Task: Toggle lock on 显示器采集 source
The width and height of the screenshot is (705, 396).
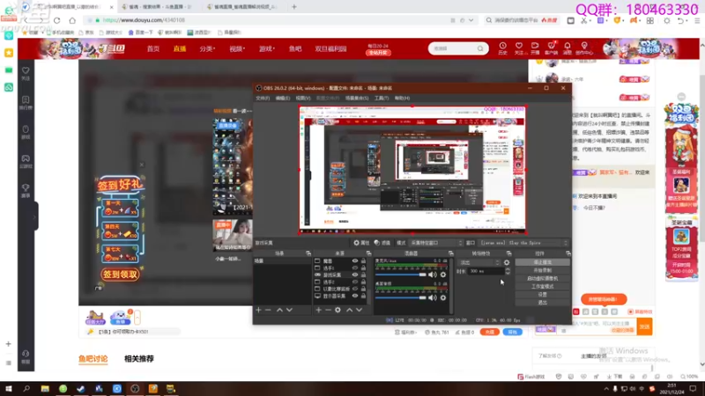Action: [x=363, y=296]
